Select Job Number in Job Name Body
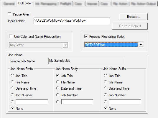Viewport: 158px width, 118px height. (x=58, y=95)
